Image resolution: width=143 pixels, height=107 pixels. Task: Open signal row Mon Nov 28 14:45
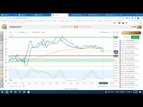[x=130, y=49]
